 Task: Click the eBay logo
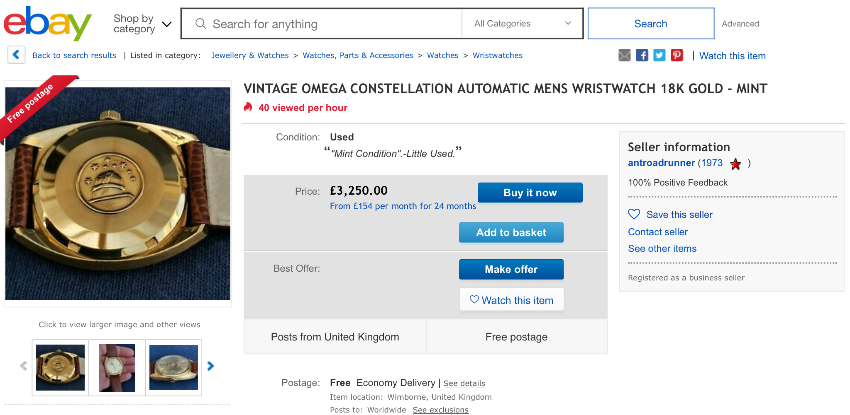pos(47,24)
